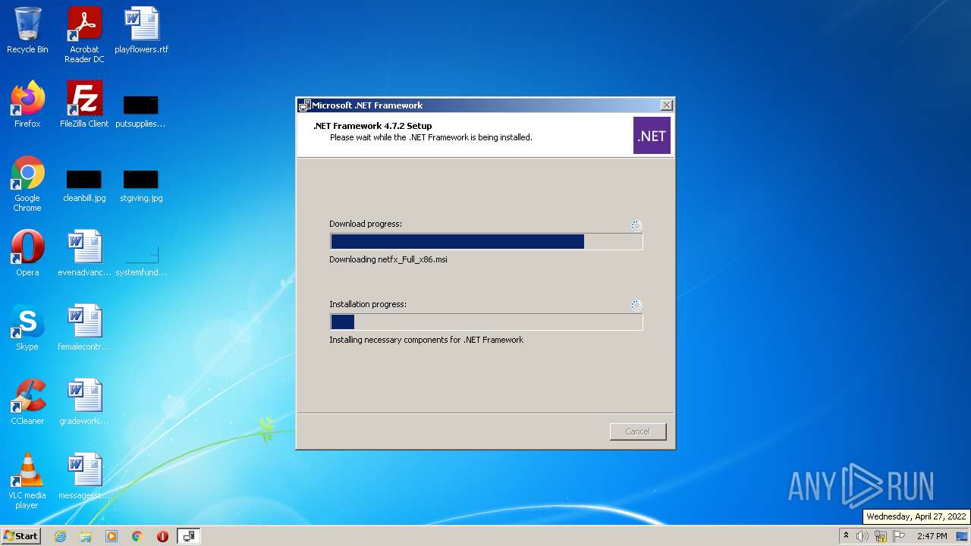Click the .NET purple logo
Screen dimensions: 971x546
click(652, 136)
